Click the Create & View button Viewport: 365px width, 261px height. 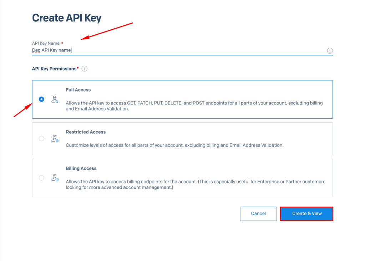306,214
